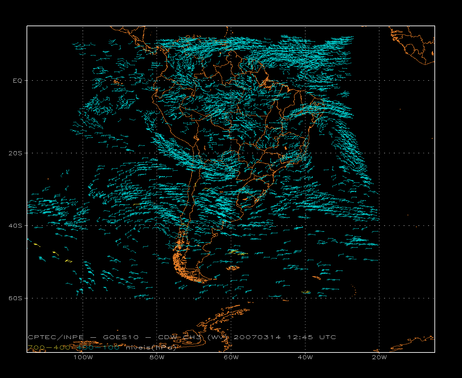462x378 pixels.
Task: Click the niveis(hPa) legend label
Action: point(151,348)
